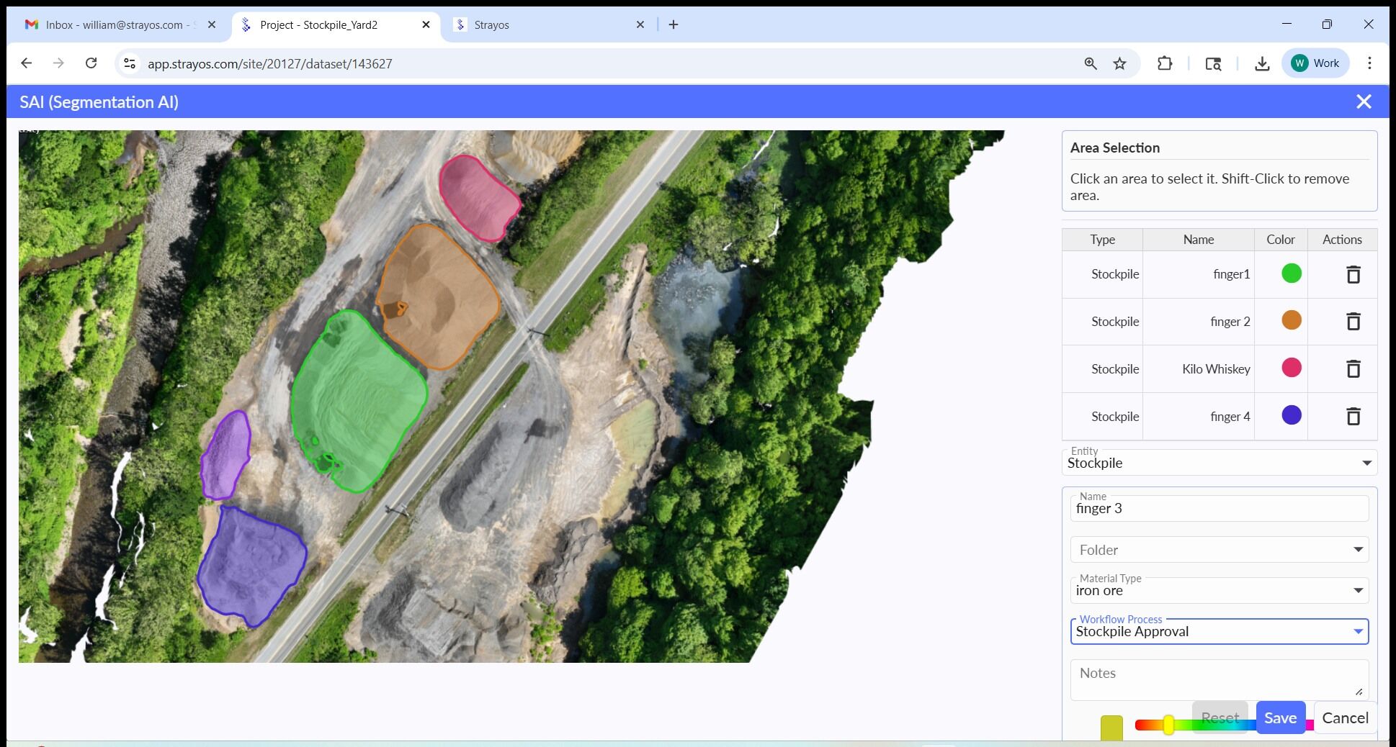Edit the Name field containing finger 3
The height and width of the screenshot is (747, 1396).
click(x=1220, y=508)
